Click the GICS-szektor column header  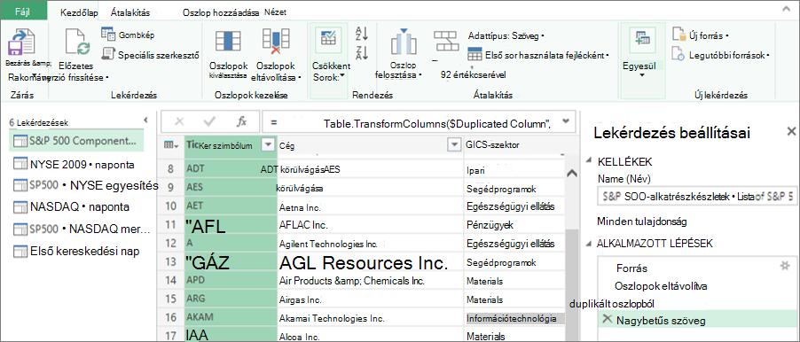(x=514, y=145)
